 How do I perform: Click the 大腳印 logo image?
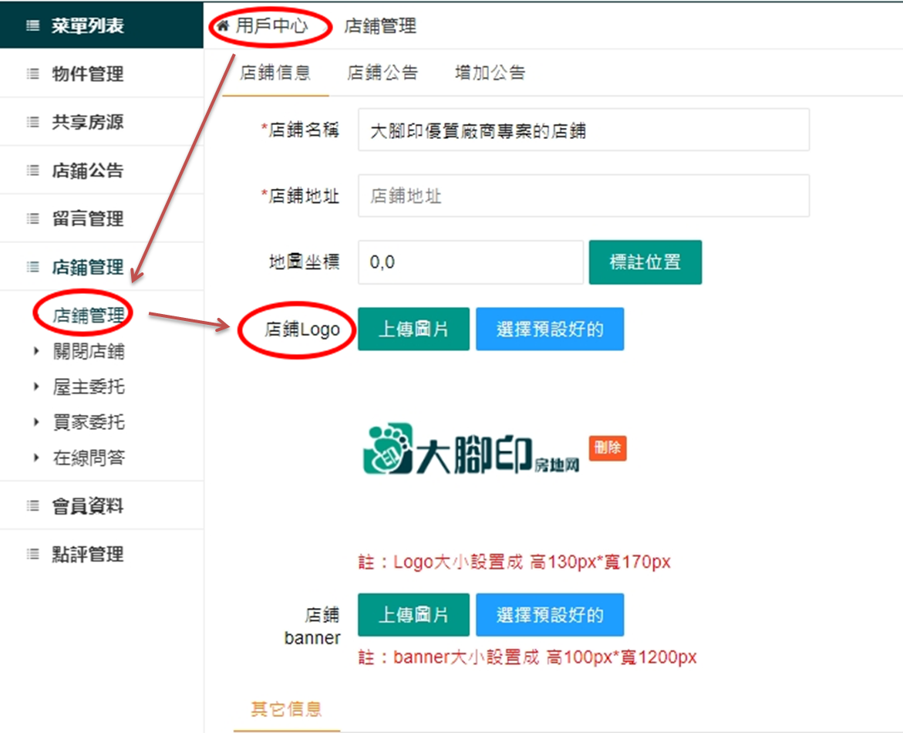coord(470,450)
